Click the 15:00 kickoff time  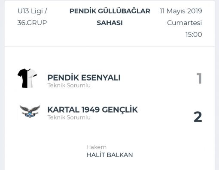[194, 34]
